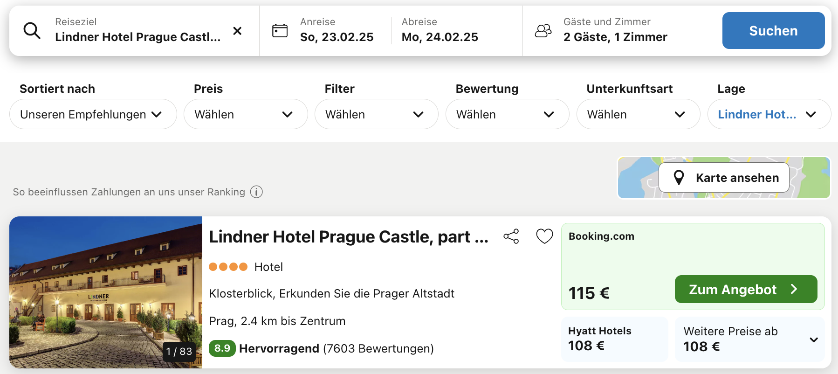838x374 pixels.
Task: Clear the Reiseziel destination field
Action: point(237,31)
